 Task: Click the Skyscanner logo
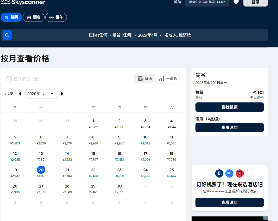pos(23,3)
